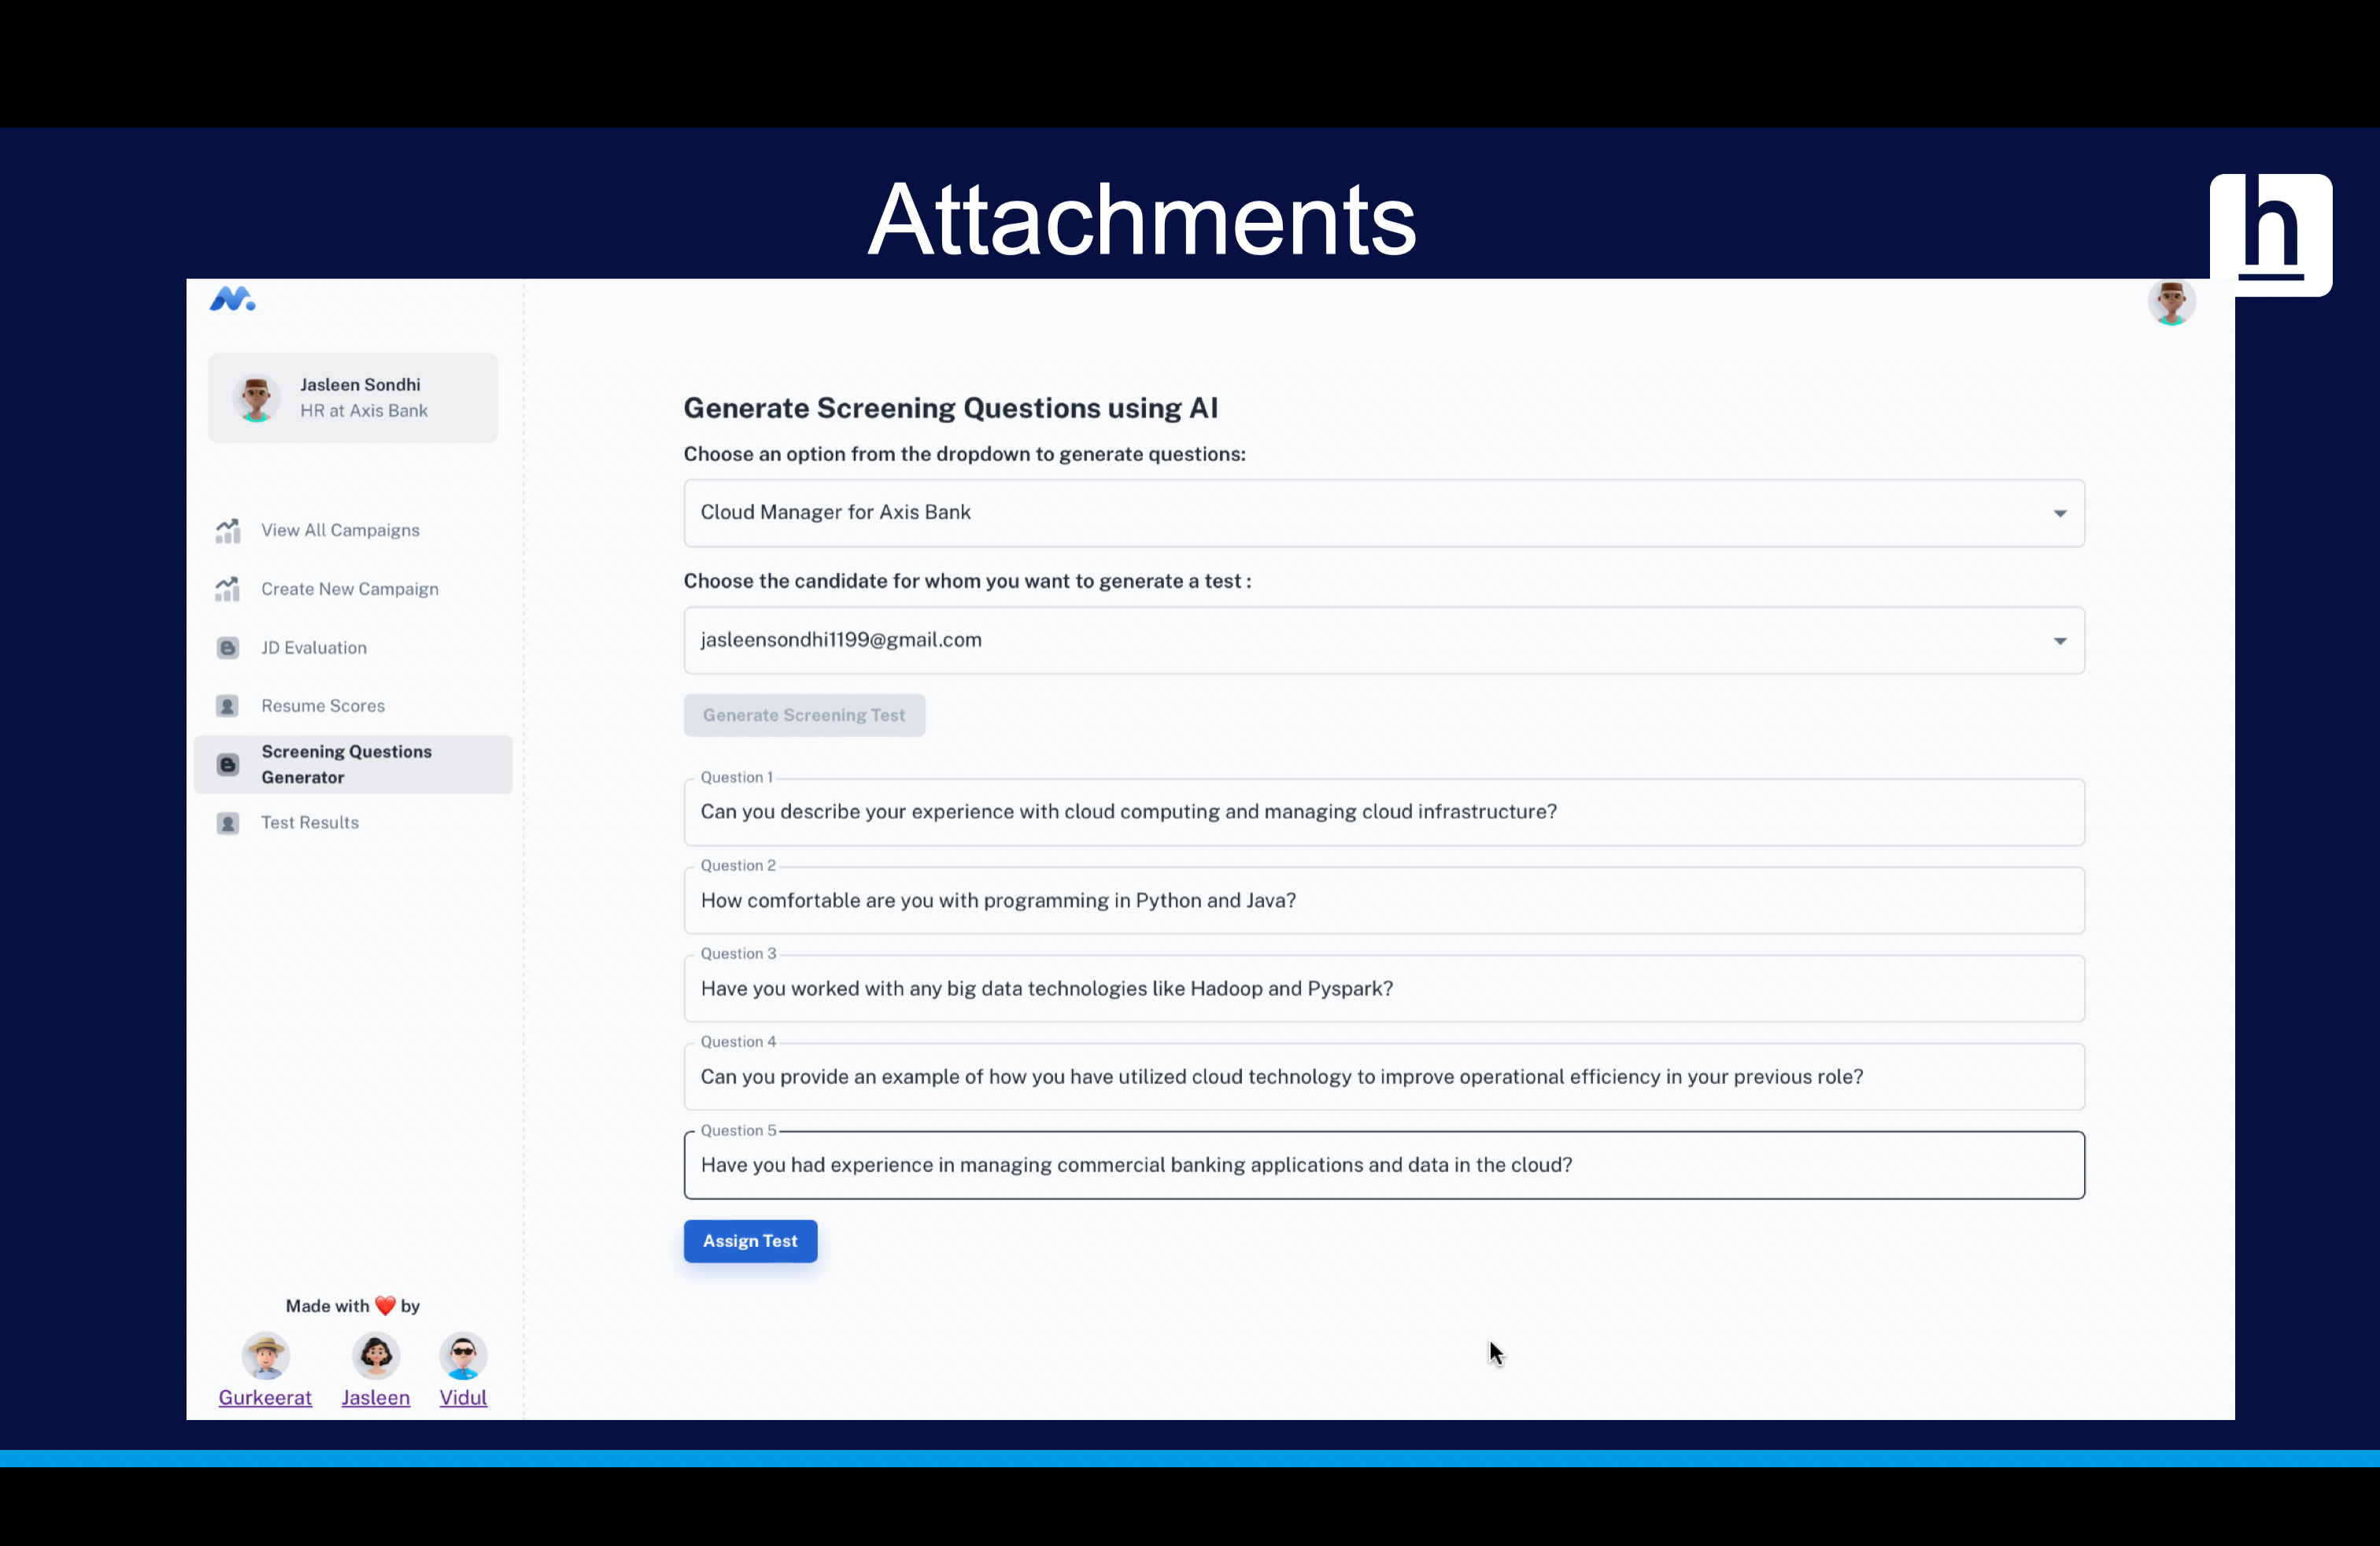Viewport: 2380px width, 1546px height.
Task: Click the 'Attachments' slide title
Action: (x=1142, y=218)
